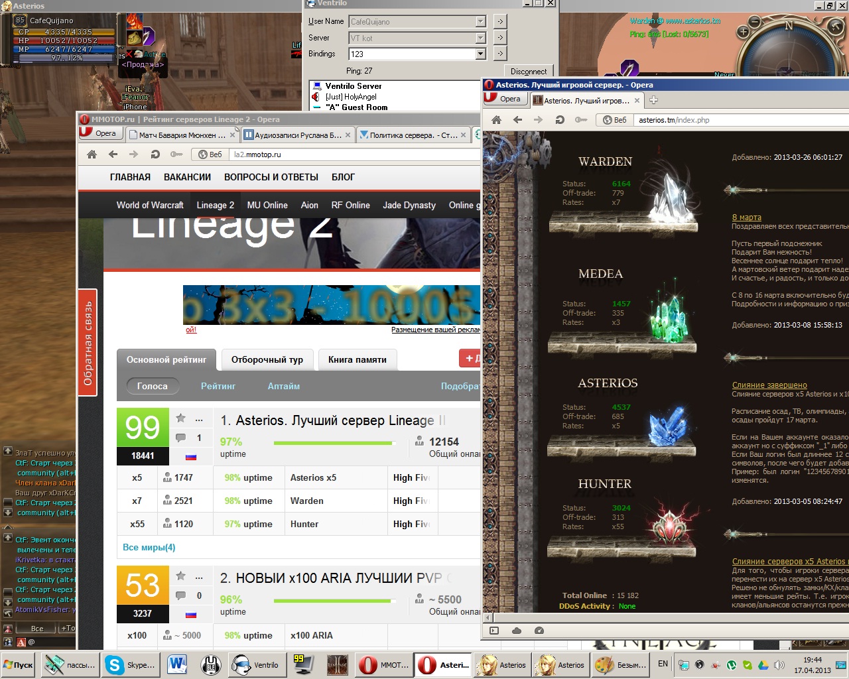Click Обратная связь feedback side button
Image resolution: width=849 pixels, height=679 pixels.
point(88,342)
